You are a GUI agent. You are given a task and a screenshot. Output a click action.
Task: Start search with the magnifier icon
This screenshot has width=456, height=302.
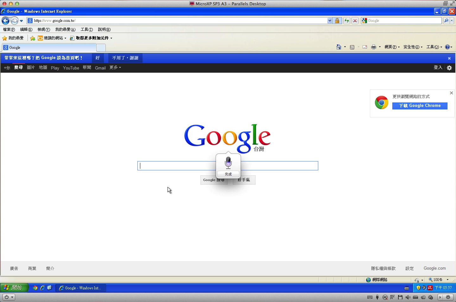pos(446,21)
